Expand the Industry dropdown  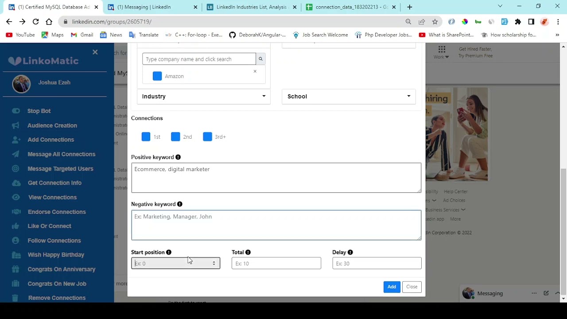pos(204,97)
